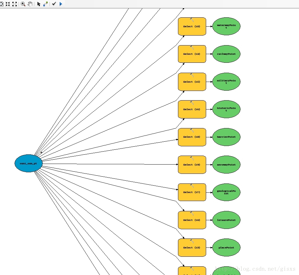Select the barrierPoint output node
299x275 pixels.
tap(226, 137)
